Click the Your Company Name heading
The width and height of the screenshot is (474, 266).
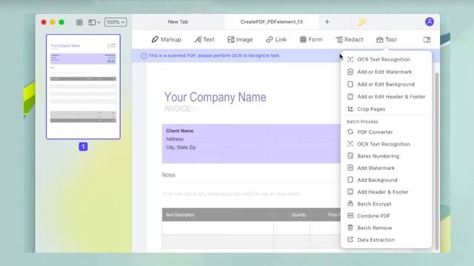point(216,97)
